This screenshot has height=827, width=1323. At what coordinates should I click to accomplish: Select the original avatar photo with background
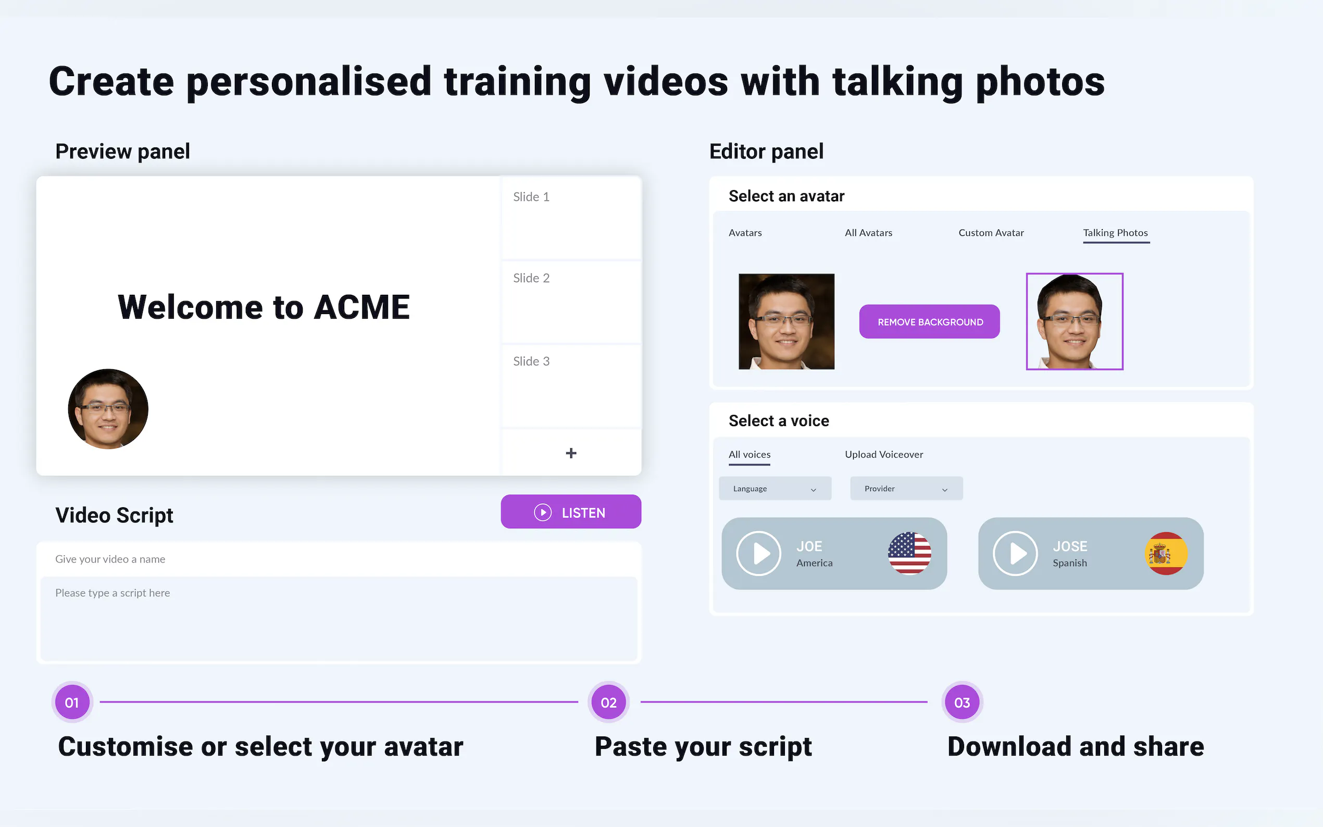click(786, 322)
